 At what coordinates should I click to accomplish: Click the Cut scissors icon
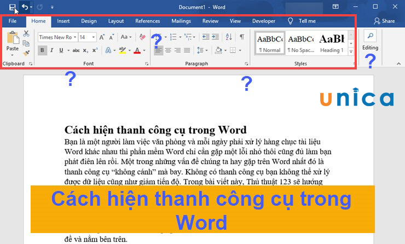pos(26,33)
